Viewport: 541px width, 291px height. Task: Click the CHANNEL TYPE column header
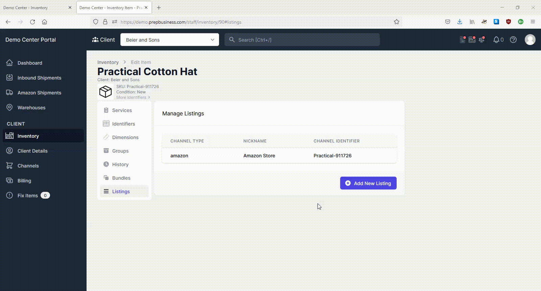[x=187, y=141]
